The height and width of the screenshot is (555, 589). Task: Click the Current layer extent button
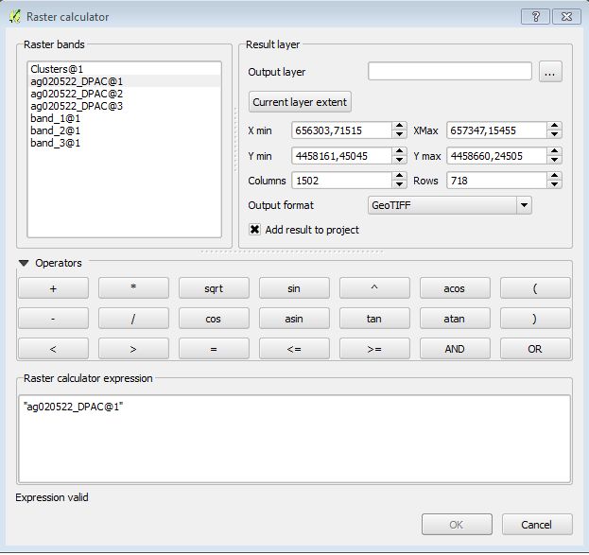(300, 102)
